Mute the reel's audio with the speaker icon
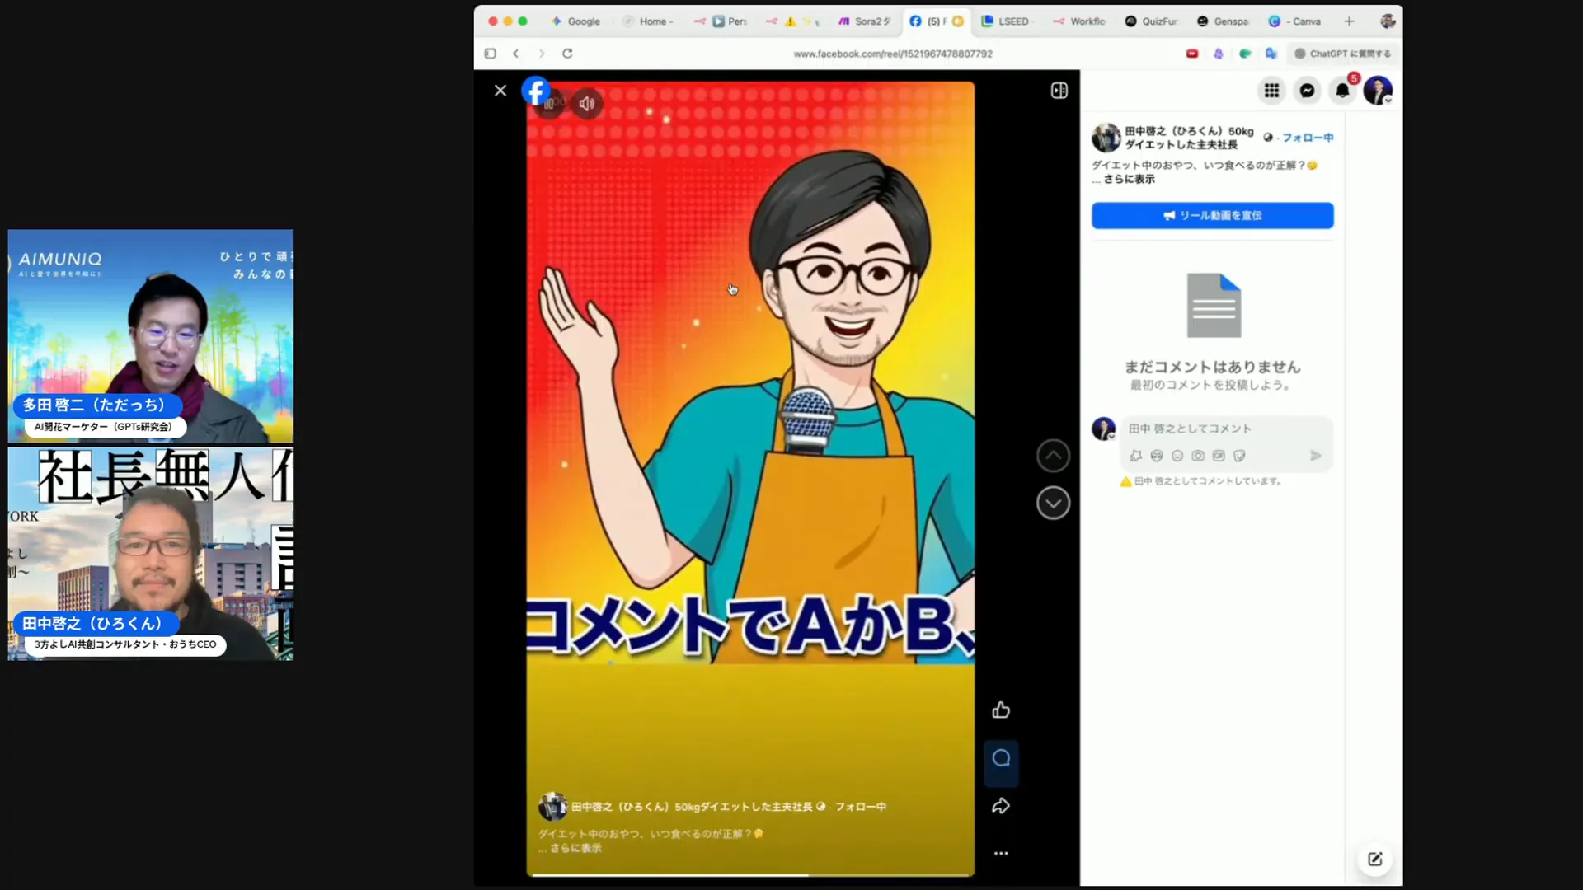Screen dimensions: 1583x890 (586, 103)
